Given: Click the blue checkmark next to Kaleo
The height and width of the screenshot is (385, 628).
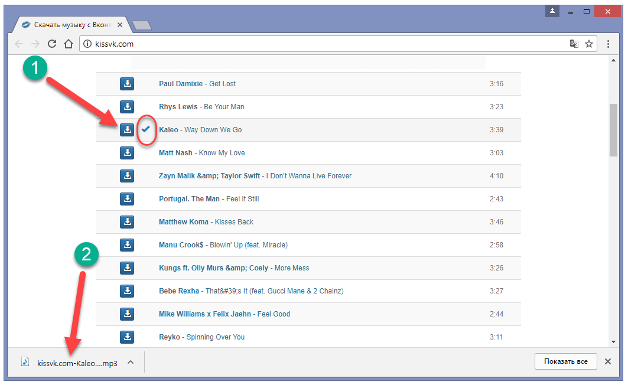Looking at the screenshot, I should pyautogui.click(x=146, y=129).
